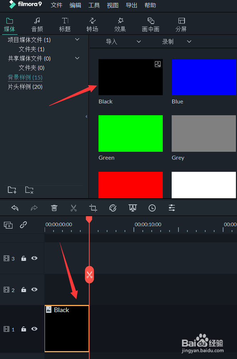This screenshot has width=237, height=359.
Task: Undo the last action
Action: point(15,208)
